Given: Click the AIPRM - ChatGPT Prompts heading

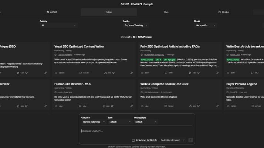Looking at the screenshot, I should (137, 4).
